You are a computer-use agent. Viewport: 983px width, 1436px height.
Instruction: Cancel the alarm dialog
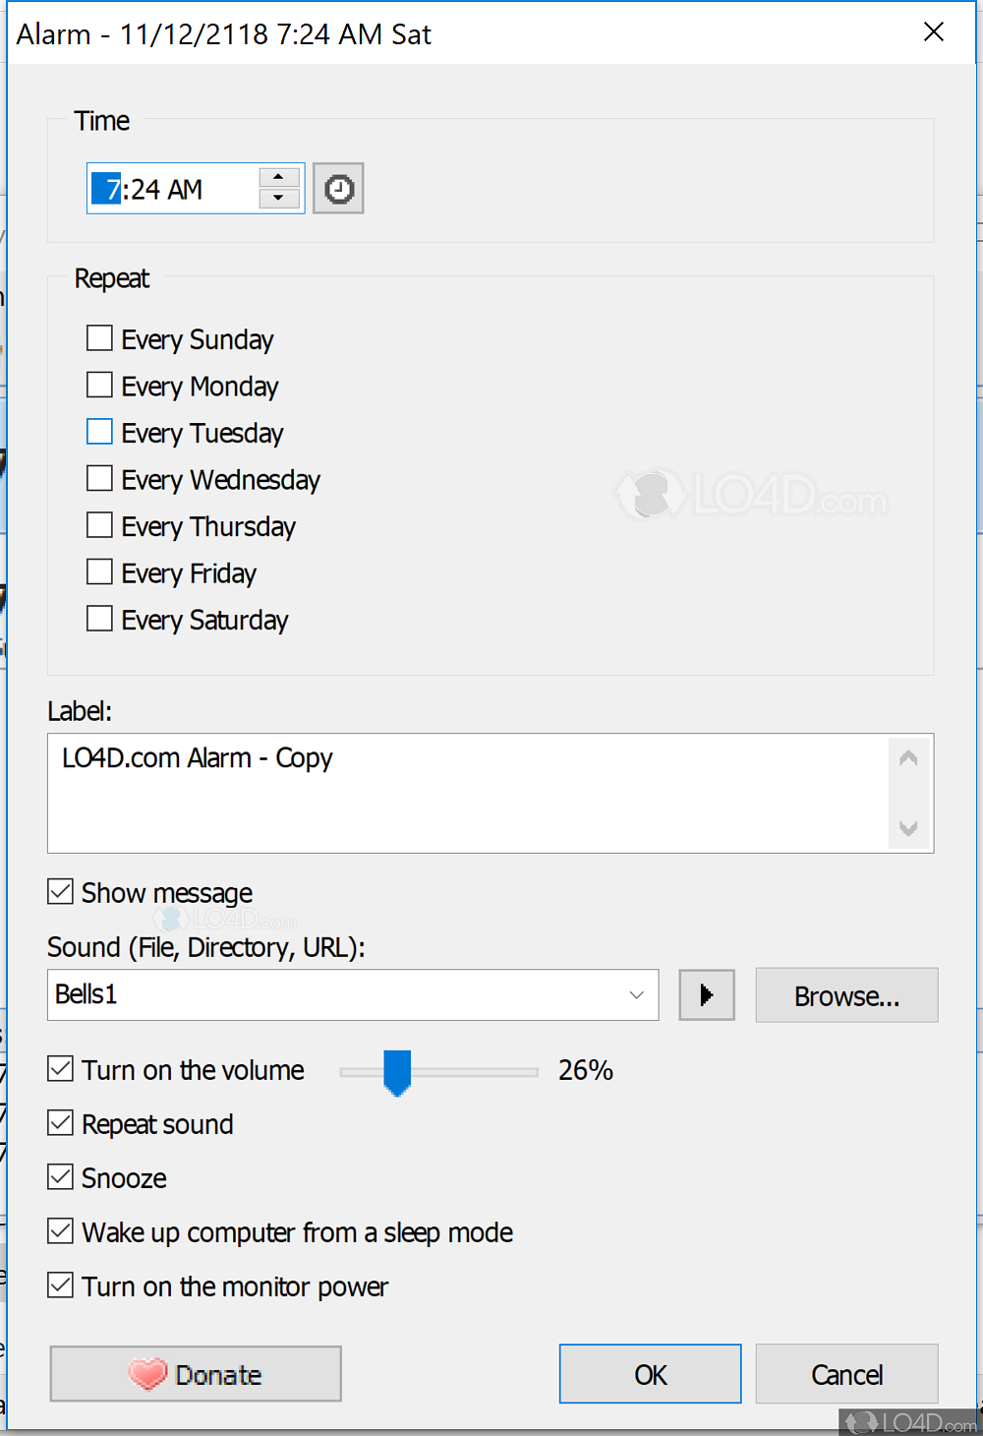846,1374
